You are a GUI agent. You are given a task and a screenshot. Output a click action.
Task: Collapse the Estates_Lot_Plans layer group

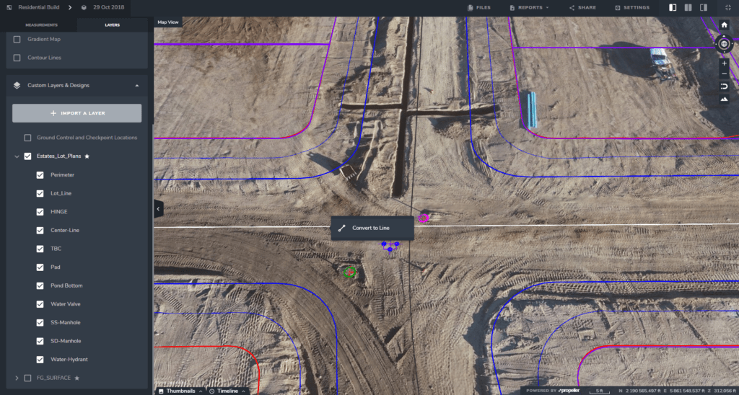point(17,156)
